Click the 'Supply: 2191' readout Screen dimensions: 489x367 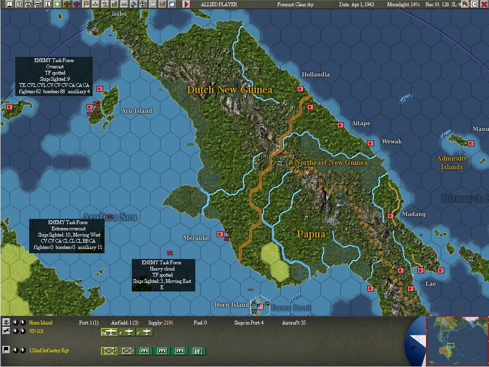[160, 323]
